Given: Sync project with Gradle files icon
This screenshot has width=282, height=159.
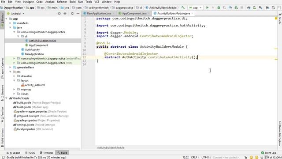Looking at the screenshot, I should (249, 8).
